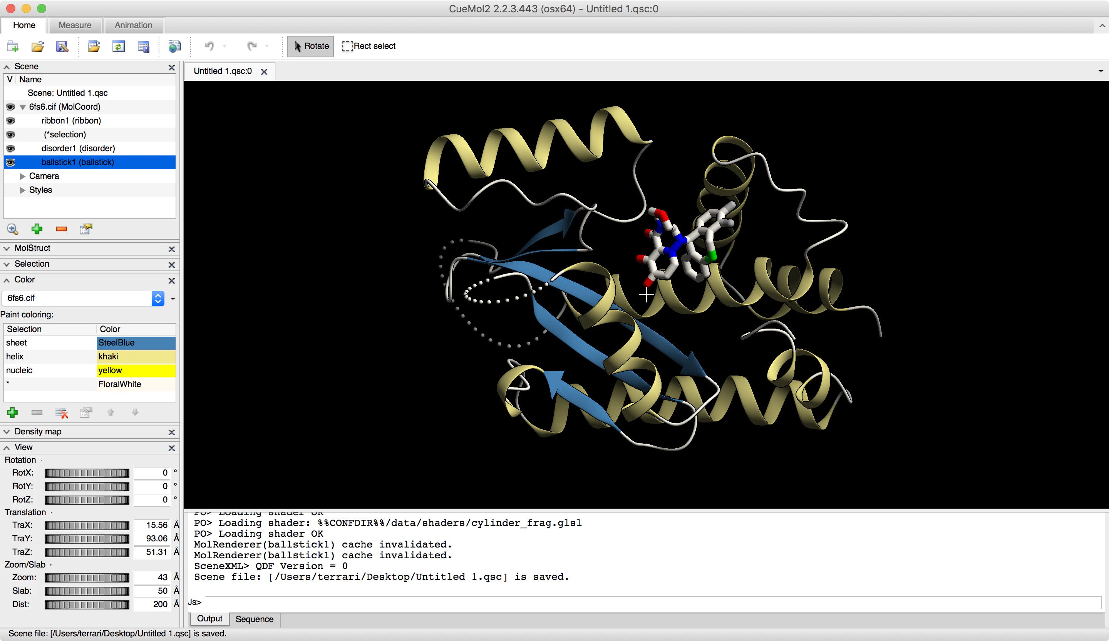The height and width of the screenshot is (641, 1109).
Task: Click green plus below the Scene list
Action: [37, 229]
